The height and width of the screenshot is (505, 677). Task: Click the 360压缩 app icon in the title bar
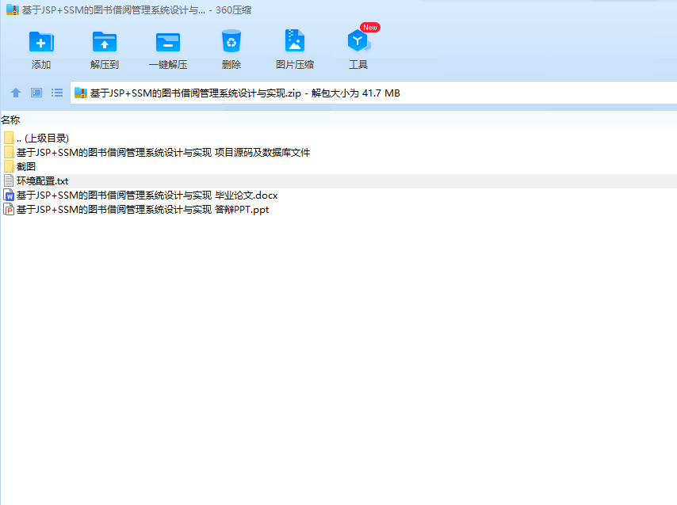click(x=13, y=10)
